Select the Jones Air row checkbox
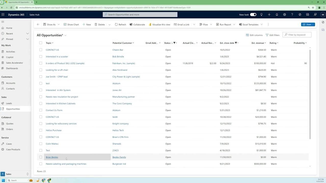The height and width of the screenshot is (183, 326). 40,90
